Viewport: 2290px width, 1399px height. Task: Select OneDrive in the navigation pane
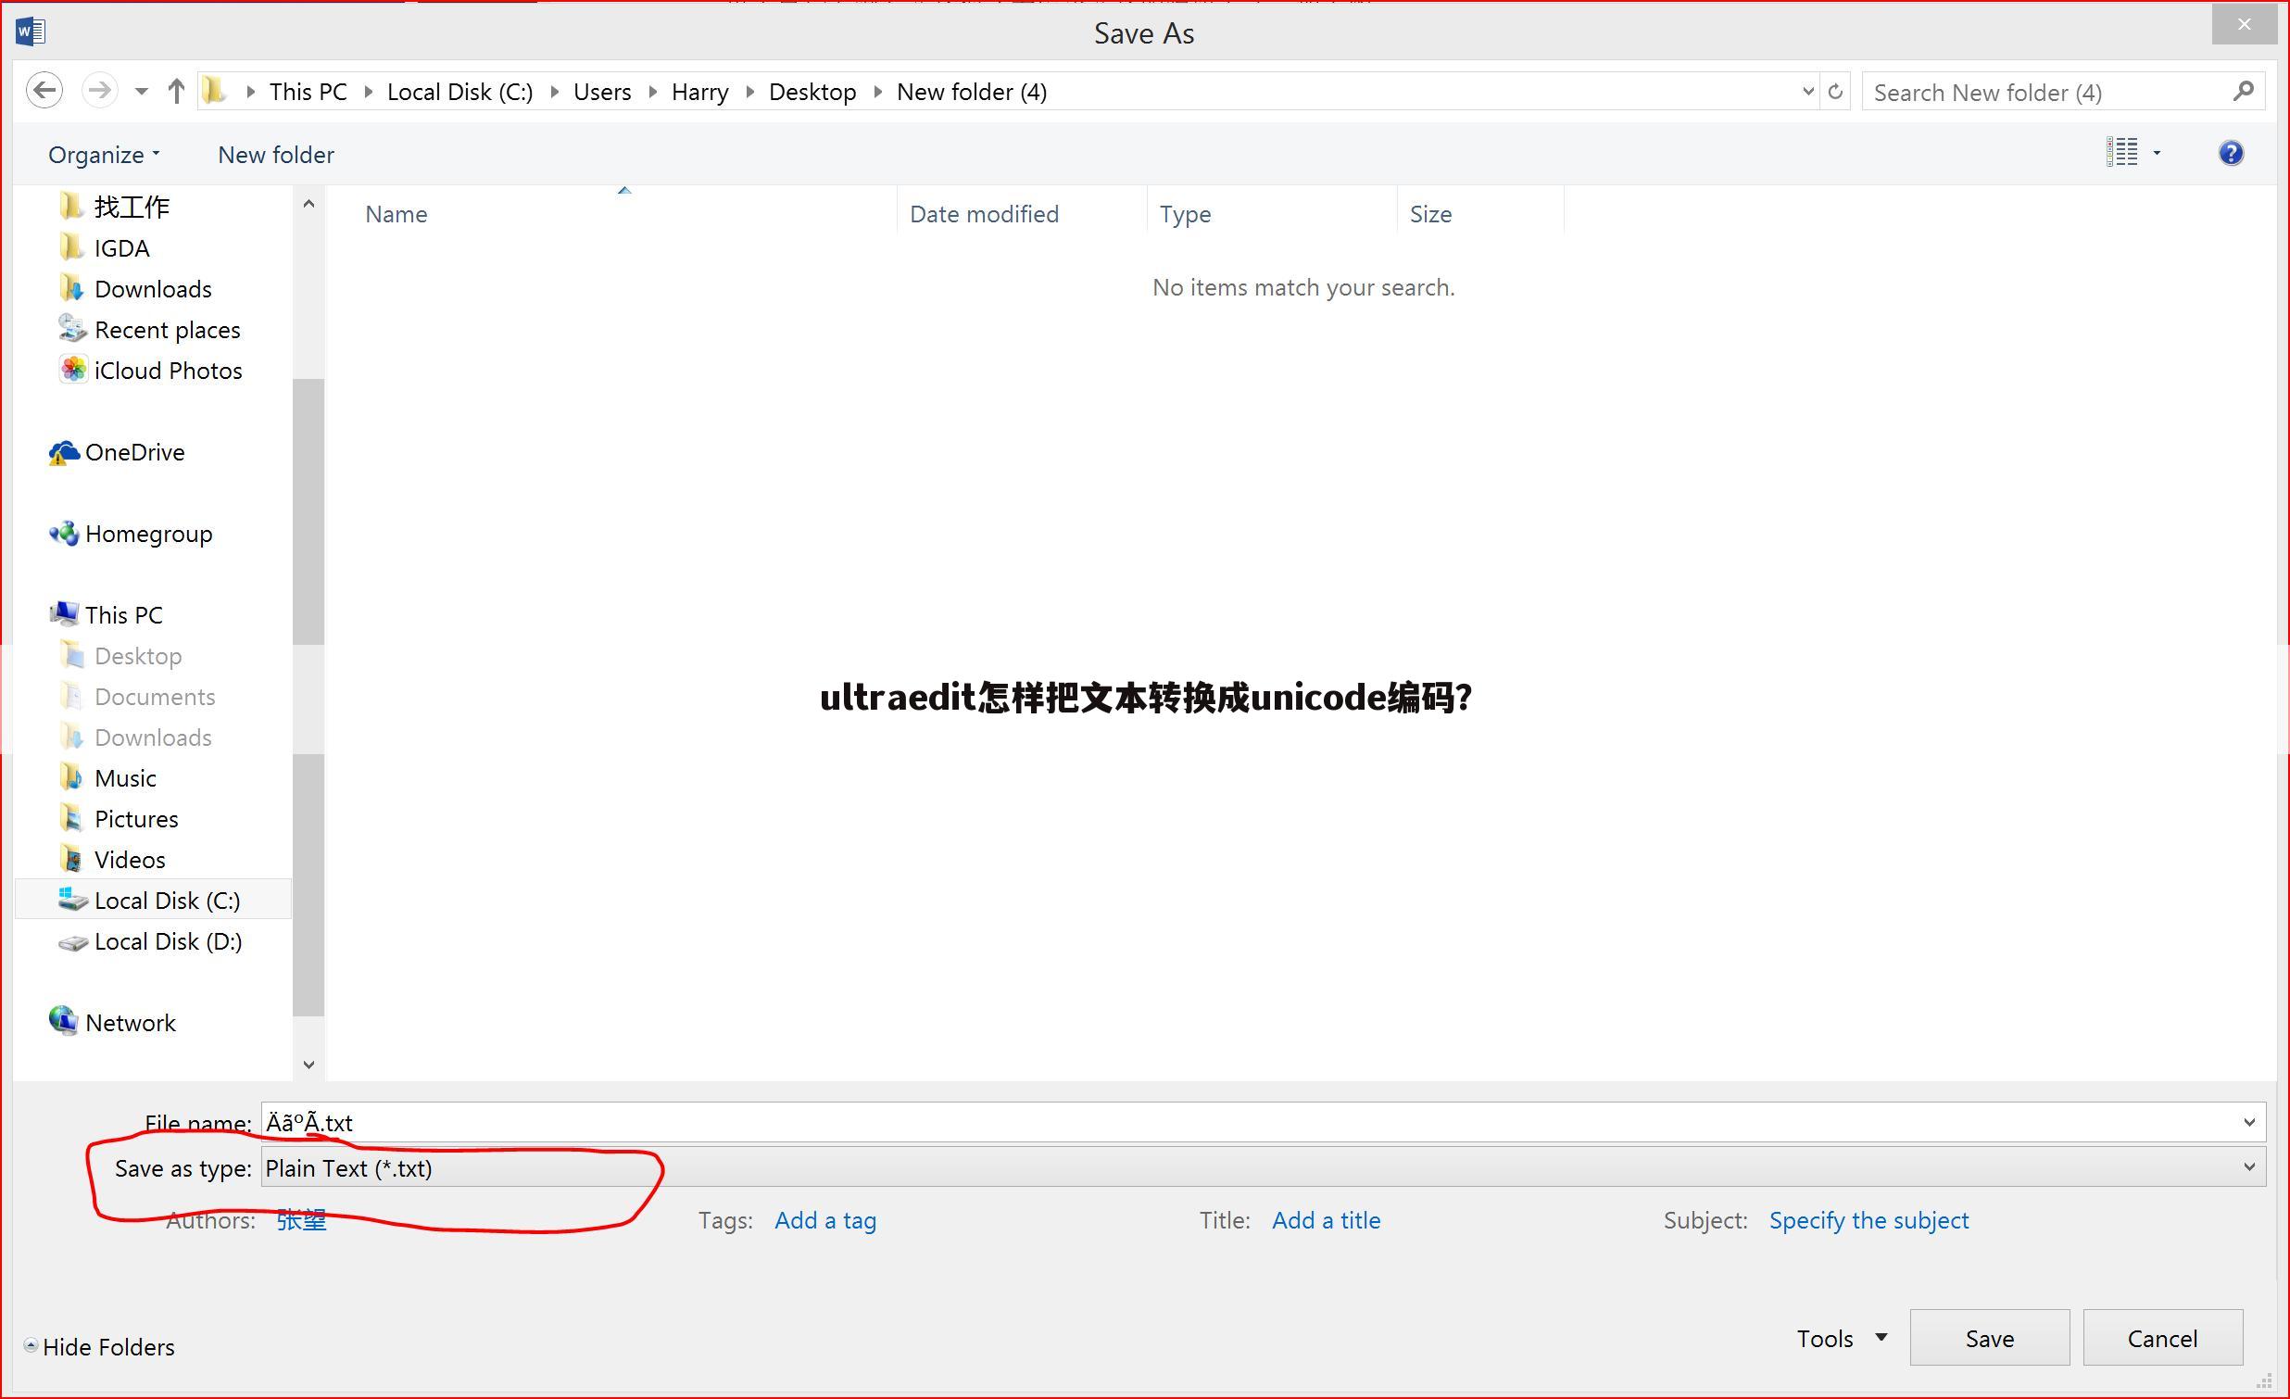pos(134,452)
